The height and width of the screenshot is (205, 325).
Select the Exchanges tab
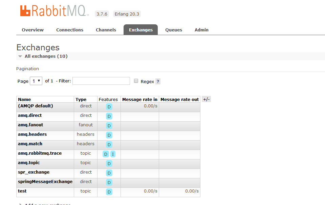coord(141,30)
